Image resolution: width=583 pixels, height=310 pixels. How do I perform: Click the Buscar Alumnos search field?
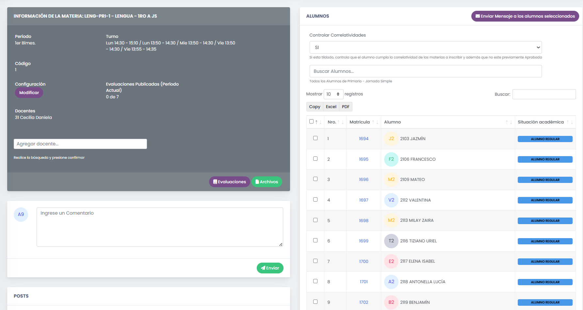click(x=426, y=71)
